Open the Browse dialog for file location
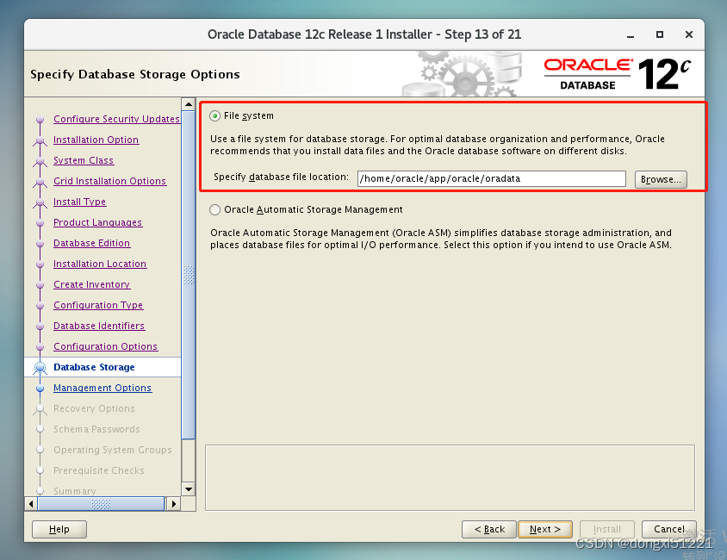The image size is (727, 560). (660, 178)
